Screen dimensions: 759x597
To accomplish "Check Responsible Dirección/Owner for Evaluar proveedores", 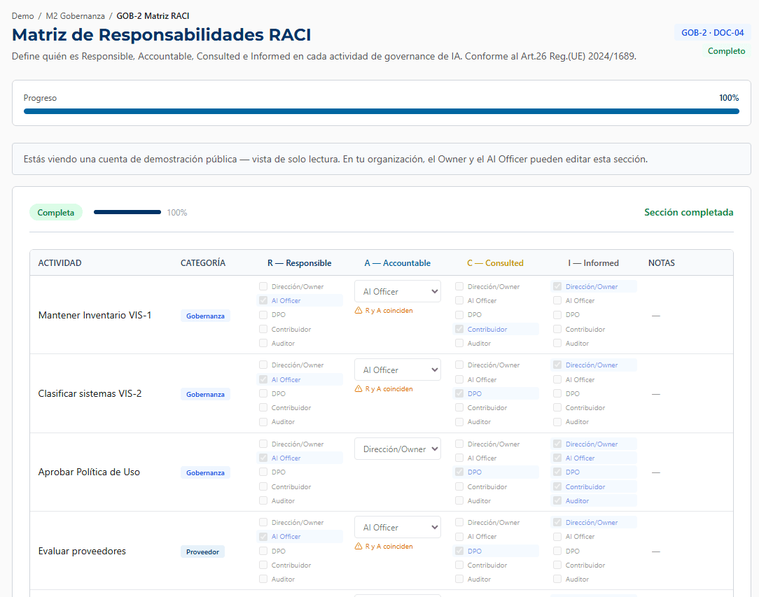I will (263, 522).
